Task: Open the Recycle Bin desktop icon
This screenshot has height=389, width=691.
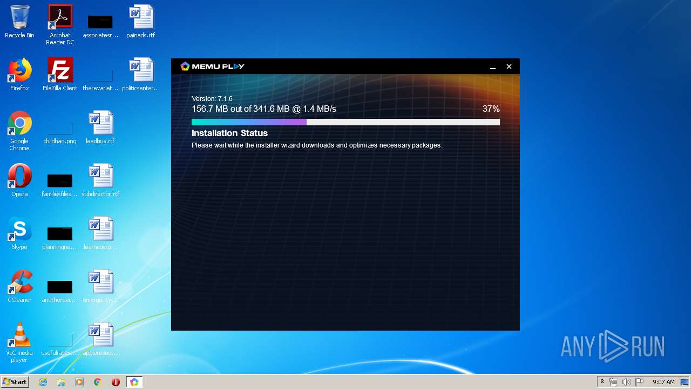Action: 19,22
